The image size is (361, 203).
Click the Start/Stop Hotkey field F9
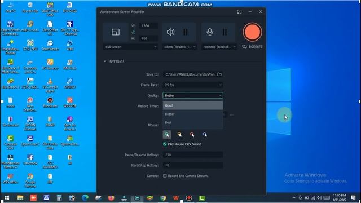[193, 165]
